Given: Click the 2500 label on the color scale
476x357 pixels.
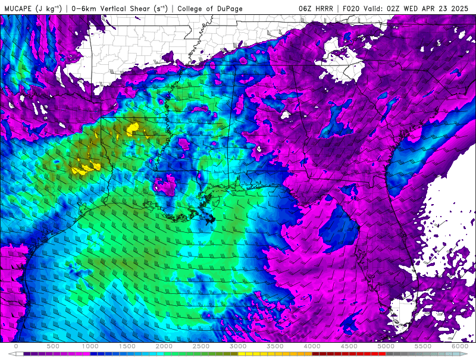Looking at the screenshot, I should click(201, 346).
